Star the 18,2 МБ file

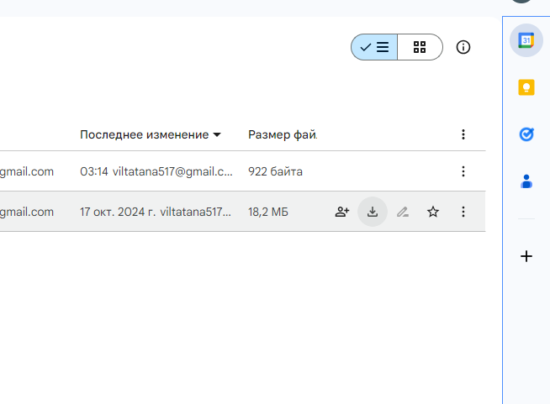433,212
